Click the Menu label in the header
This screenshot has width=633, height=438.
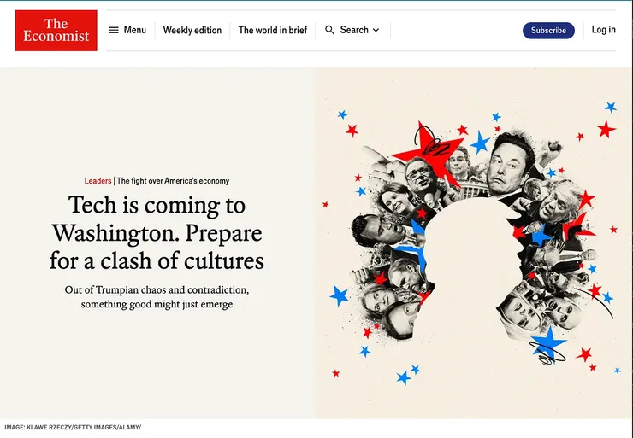coord(135,30)
